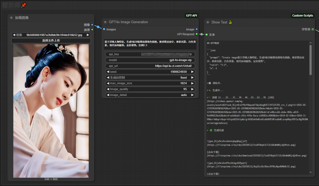This screenshot has height=186, width=319.
Task: Click the seed value 1900624930
Action: pos(179,72)
